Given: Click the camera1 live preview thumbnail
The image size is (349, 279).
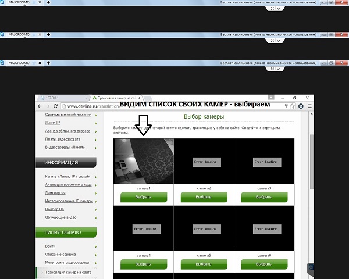Looking at the screenshot, I should 144,161.
